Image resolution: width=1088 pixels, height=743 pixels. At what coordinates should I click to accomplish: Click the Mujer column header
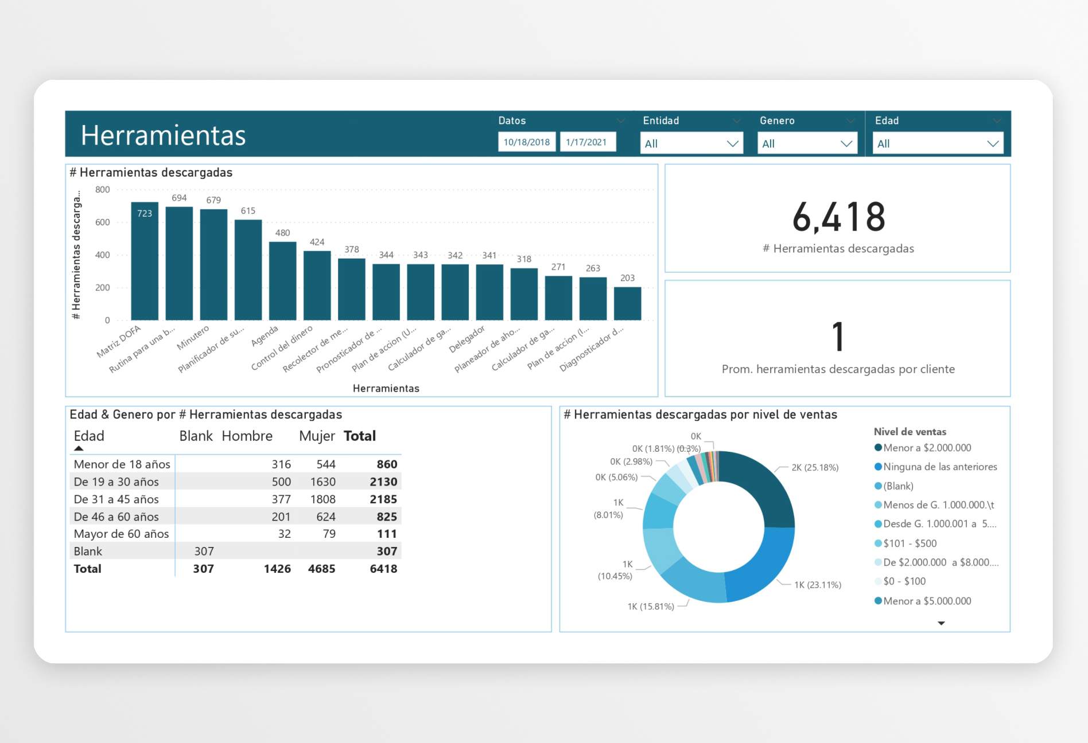point(317,436)
